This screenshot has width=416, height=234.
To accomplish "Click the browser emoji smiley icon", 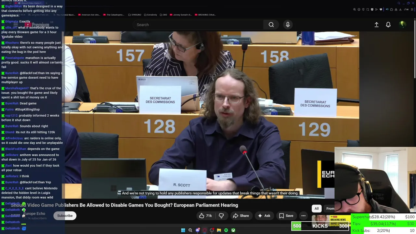I will pos(359,9).
